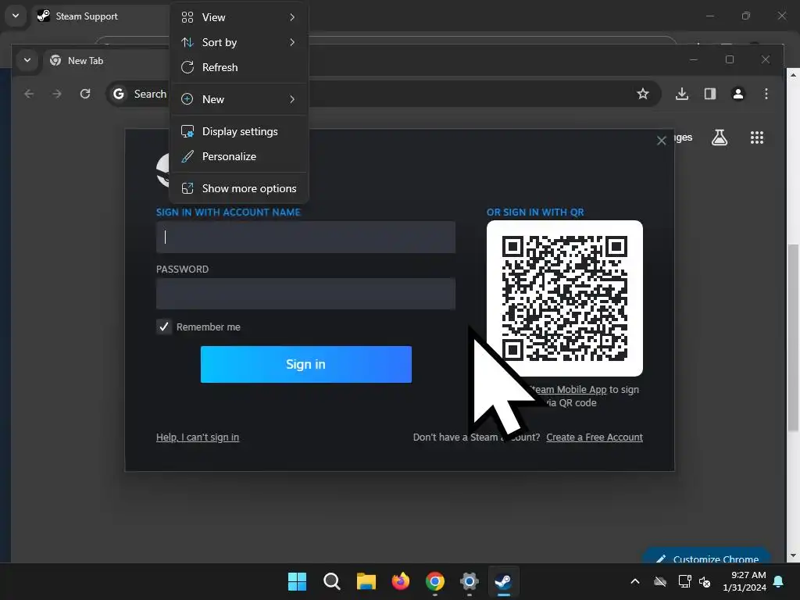This screenshot has width=800, height=600.
Task: Click the muted volume tray icon
Action: click(705, 581)
